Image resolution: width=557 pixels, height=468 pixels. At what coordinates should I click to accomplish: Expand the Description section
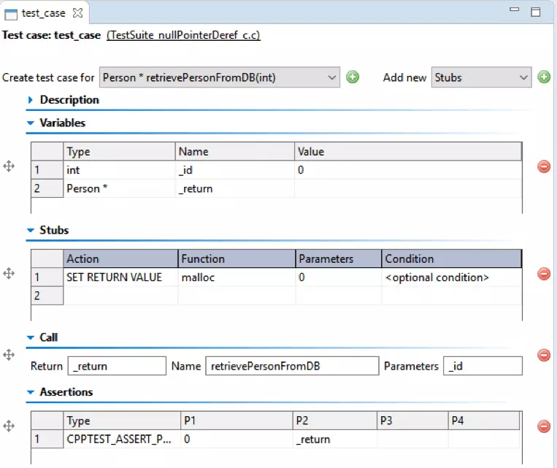tap(31, 100)
